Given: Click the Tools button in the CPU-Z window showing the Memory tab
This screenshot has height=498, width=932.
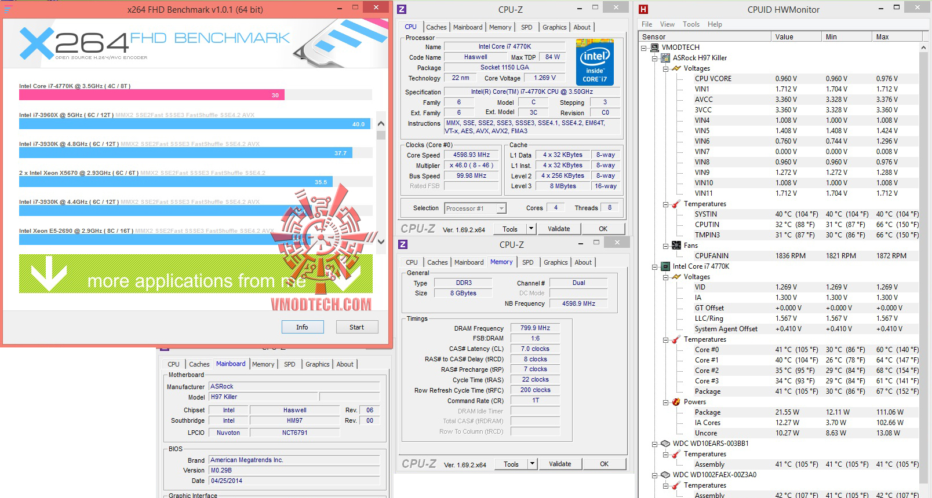Looking at the screenshot, I should [x=511, y=464].
